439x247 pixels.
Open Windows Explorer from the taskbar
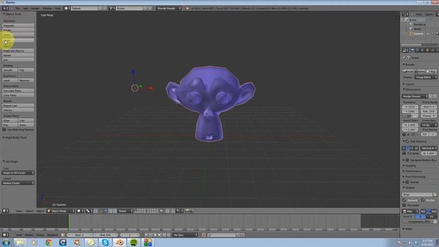20,242
